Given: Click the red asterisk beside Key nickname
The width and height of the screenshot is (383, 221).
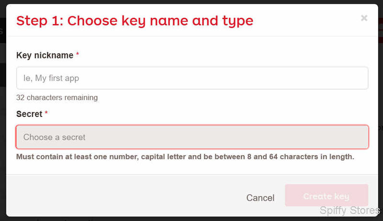Looking at the screenshot, I should point(78,55).
